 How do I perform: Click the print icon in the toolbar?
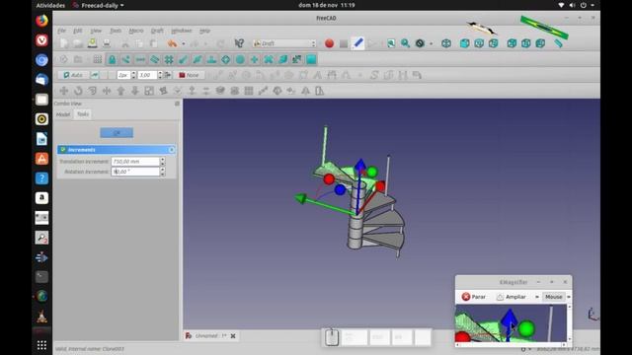[x=107, y=43]
